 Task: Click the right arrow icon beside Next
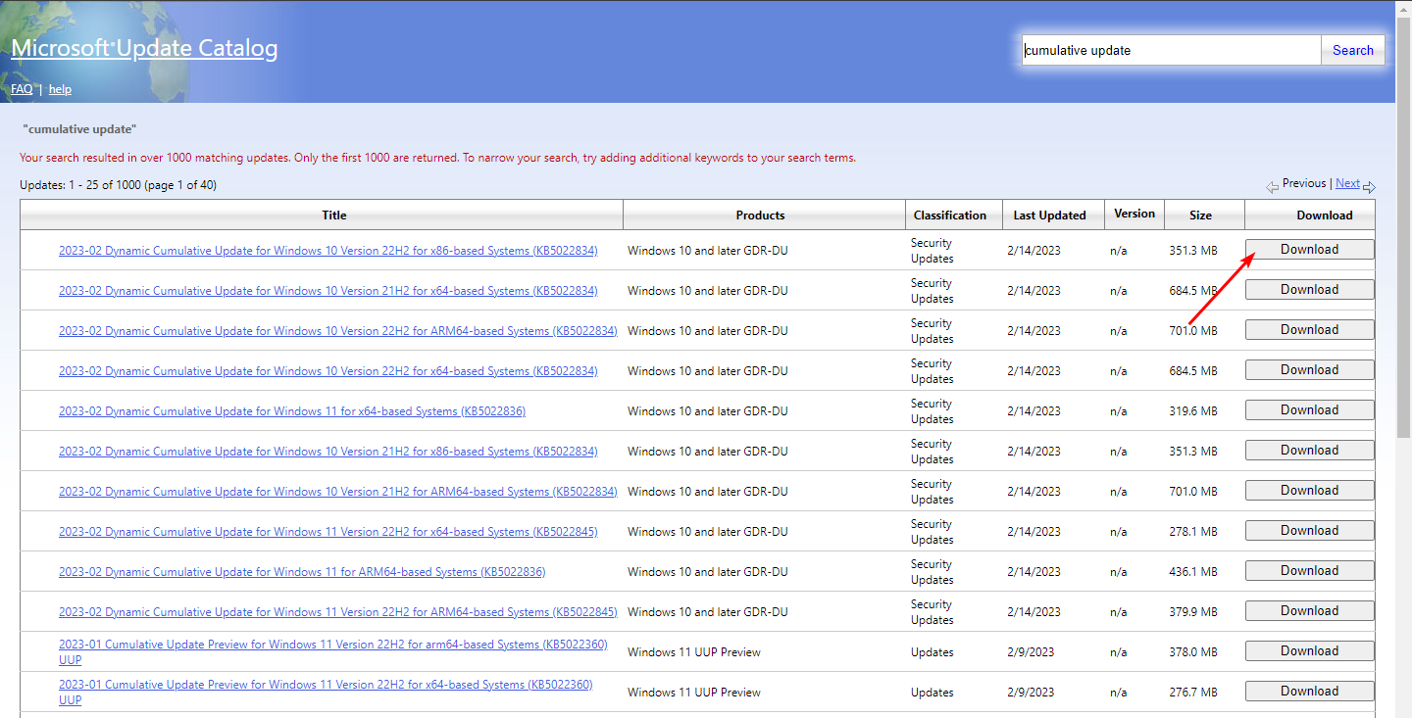pos(1369,186)
